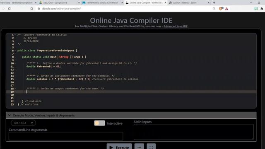Image resolution: width=265 pixels, height=149 pixels.
Task: Close the Online Java Compiler tab
Action: click(x=166, y=3)
